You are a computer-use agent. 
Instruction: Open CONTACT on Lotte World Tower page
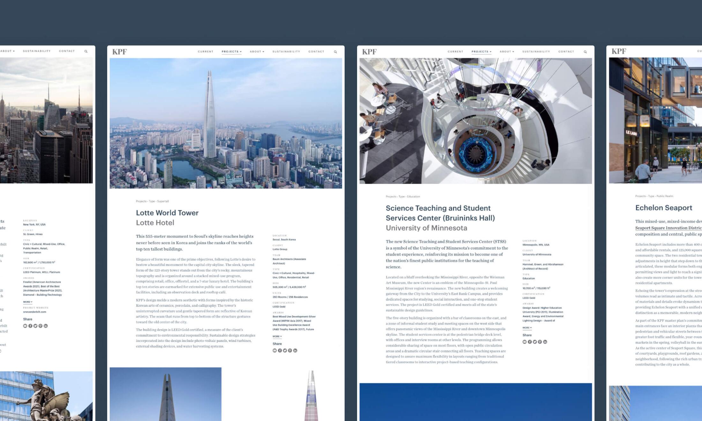316,52
